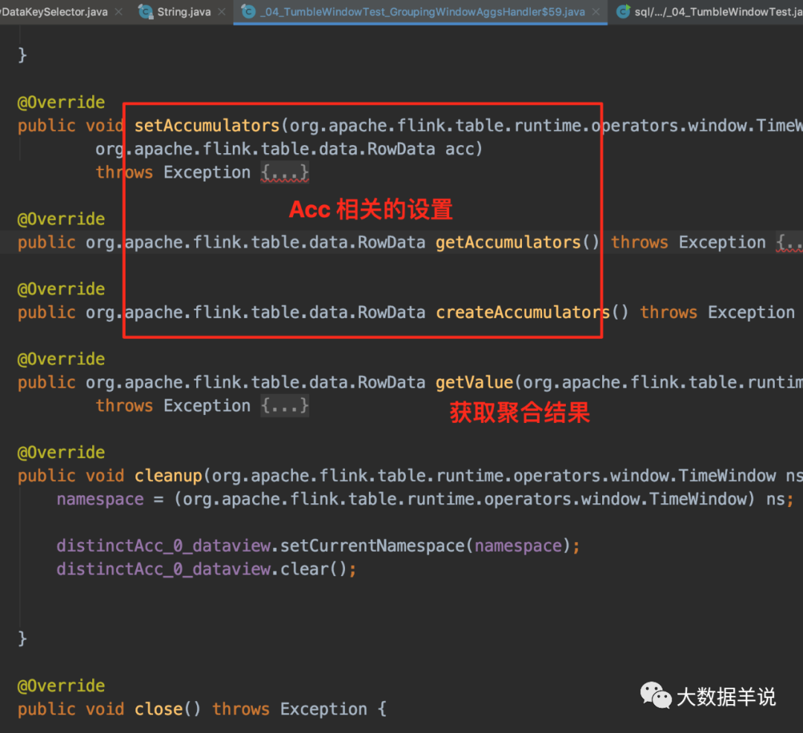Viewport: 803px width, 733px height.
Task: Close the DataKeySelector.java tab with its × icon
Action: pos(117,12)
